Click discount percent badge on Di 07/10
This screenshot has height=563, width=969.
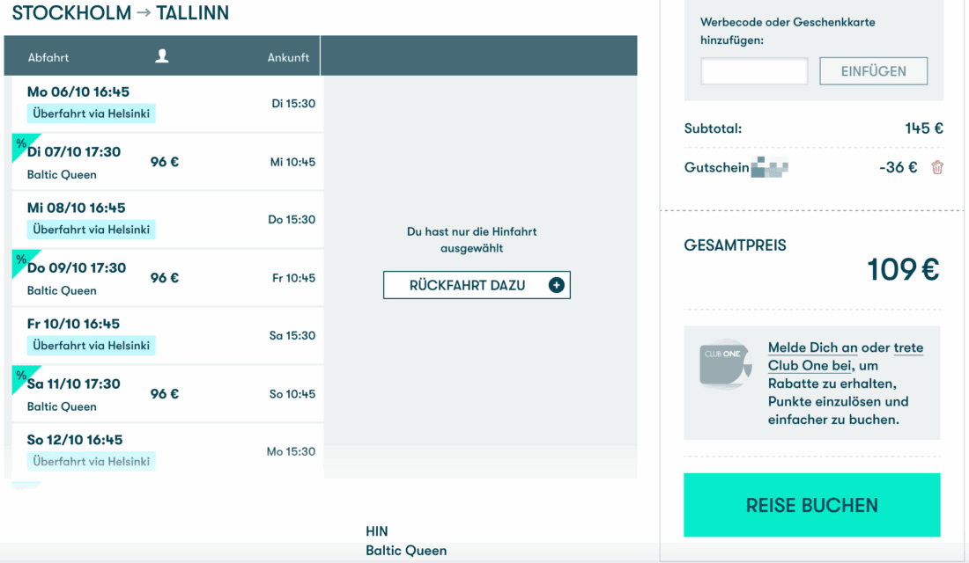click(x=21, y=144)
